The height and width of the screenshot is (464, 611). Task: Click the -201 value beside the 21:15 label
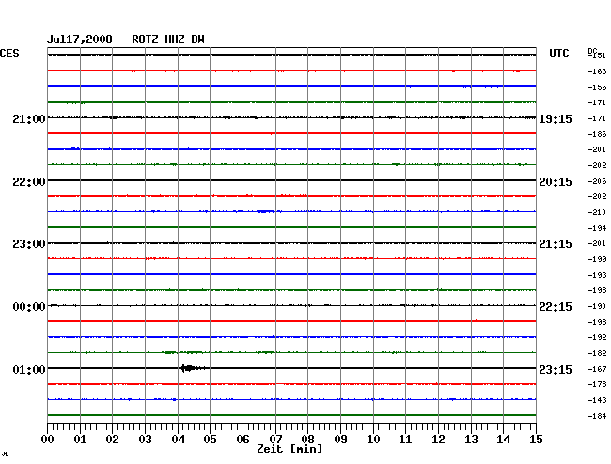(597, 243)
